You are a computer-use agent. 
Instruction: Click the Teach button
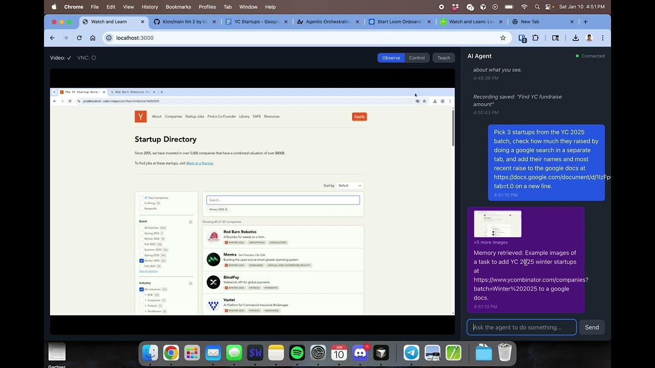point(444,58)
